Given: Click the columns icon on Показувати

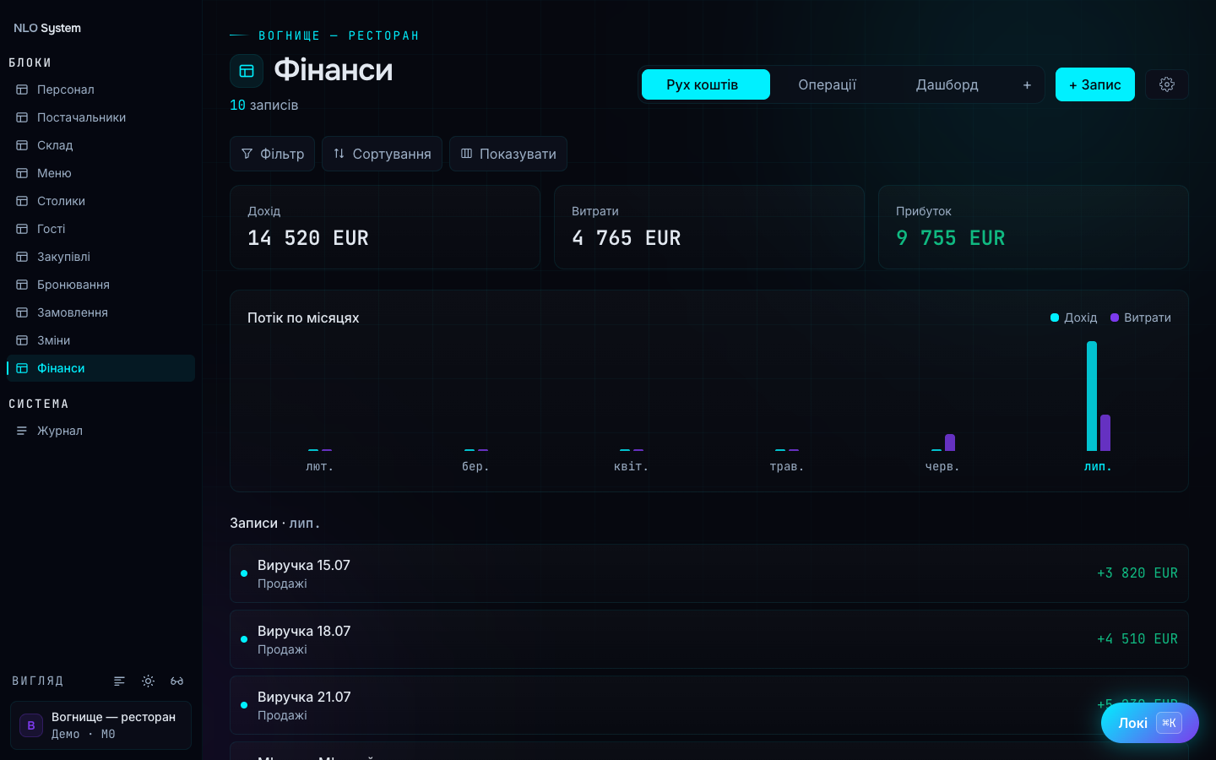Looking at the screenshot, I should coord(466,154).
